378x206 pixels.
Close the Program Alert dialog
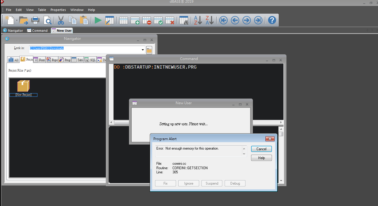(270, 139)
